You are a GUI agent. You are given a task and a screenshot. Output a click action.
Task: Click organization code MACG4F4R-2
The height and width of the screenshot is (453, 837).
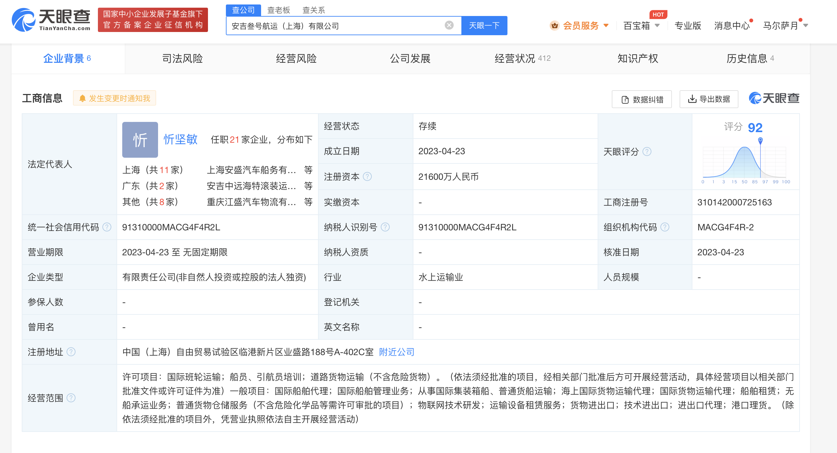click(725, 227)
